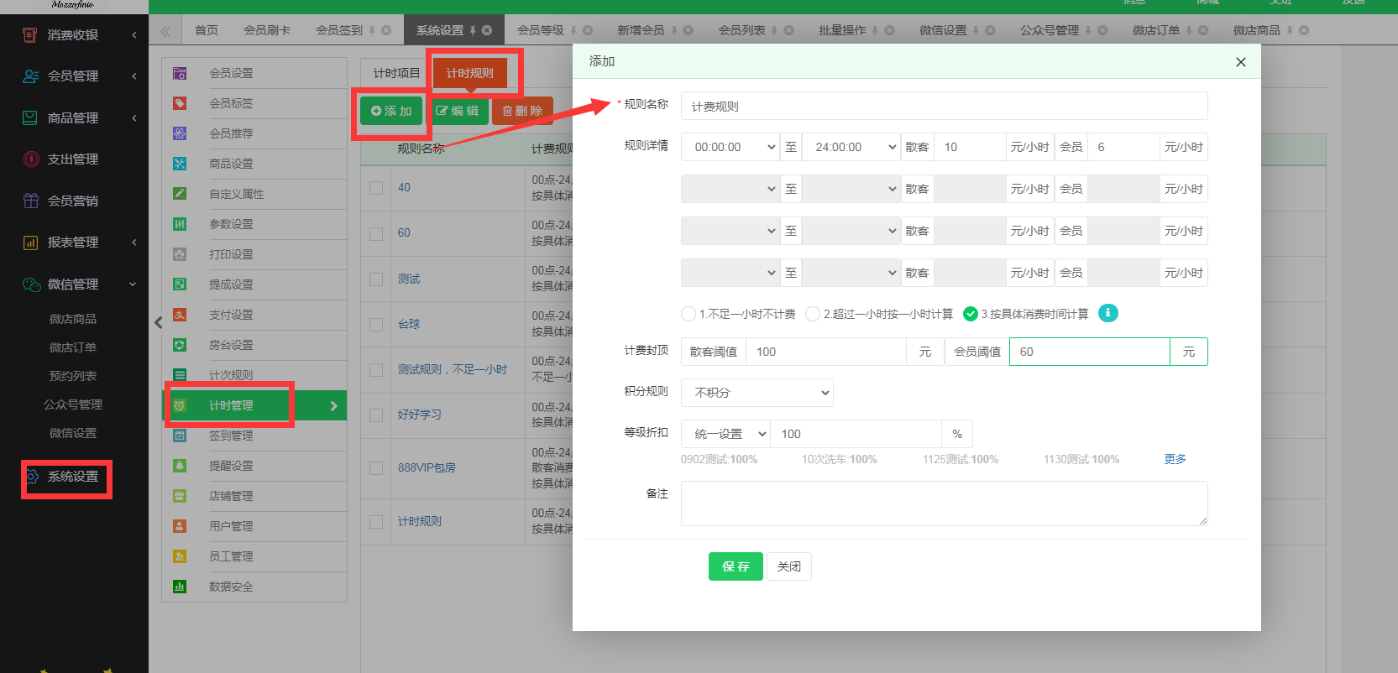Open the start time dropdown showing 00:00:00
Image resolution: width=1398 pixels, height=673 pixels.
tap(730, 147)
